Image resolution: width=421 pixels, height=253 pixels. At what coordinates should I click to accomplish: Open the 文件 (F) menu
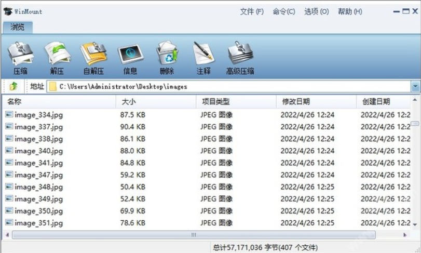[252, 11]
